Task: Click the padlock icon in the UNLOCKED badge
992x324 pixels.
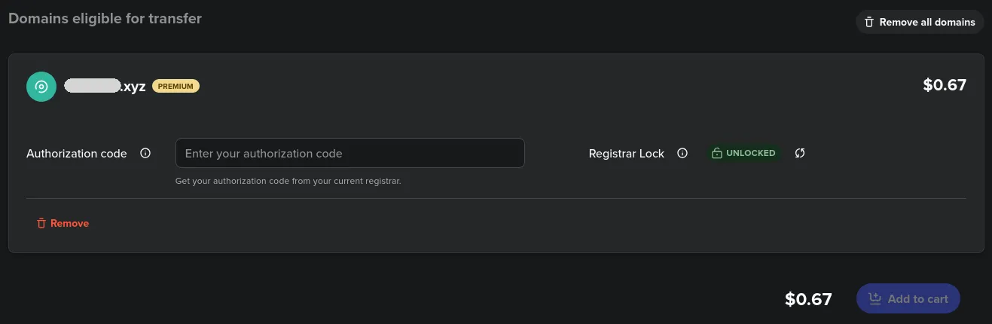Action: tap(718, 153)
